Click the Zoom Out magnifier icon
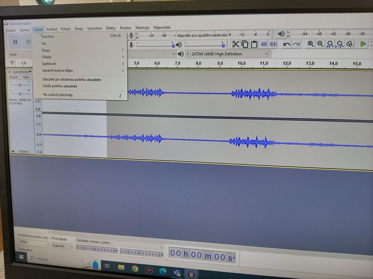Image resolution: width=373 pixels, height=279 pixels. click(x=320, y=44)
